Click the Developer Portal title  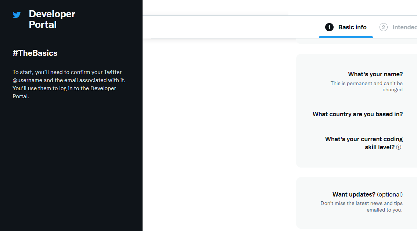[52, 19]
